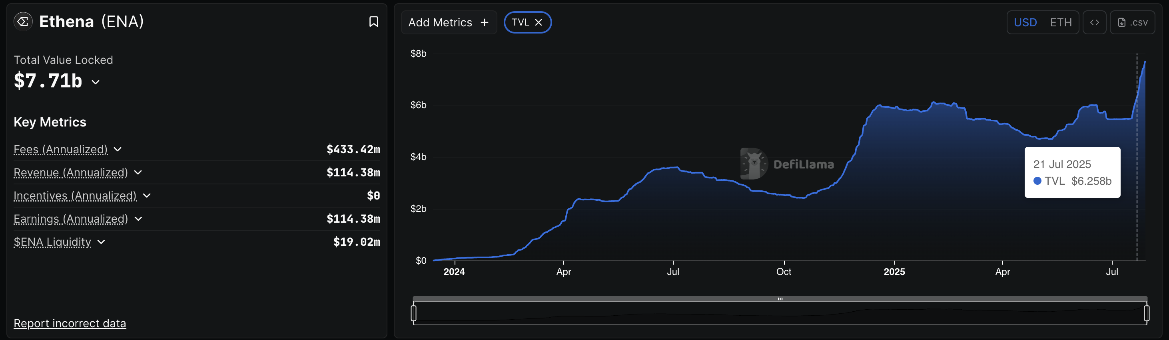This screenshot has height=340, width=1169.
Task: Bookmark the Ethena protocol
Action: click(373, 22)
